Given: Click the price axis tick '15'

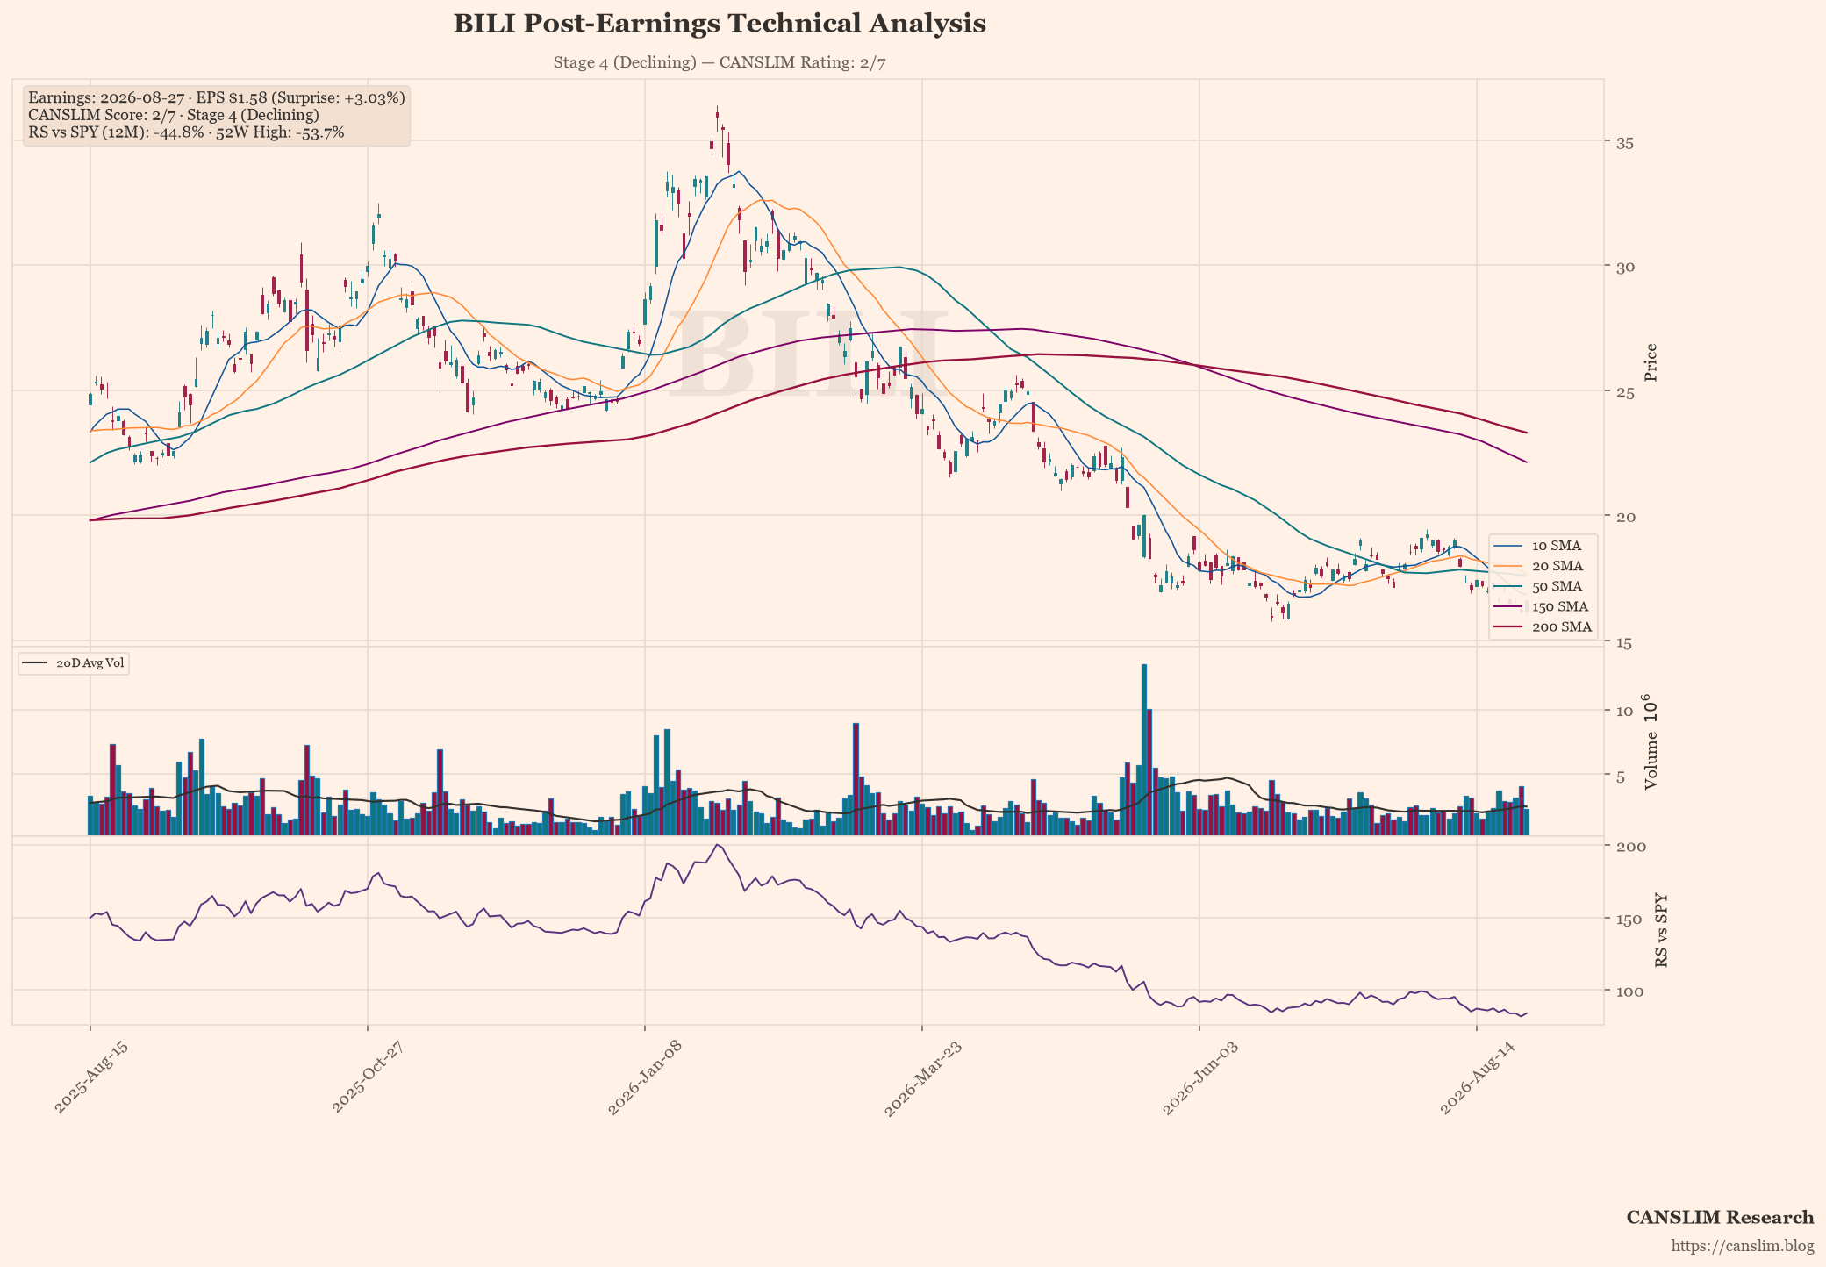Looking at the screenshot, I should pyautogui.click(x=1624, y=642).
